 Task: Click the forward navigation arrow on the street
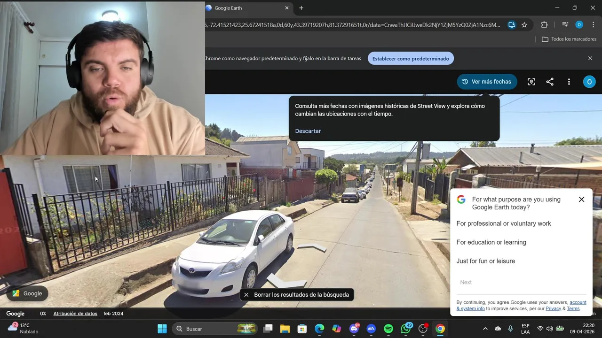click(x=313, y=247)
